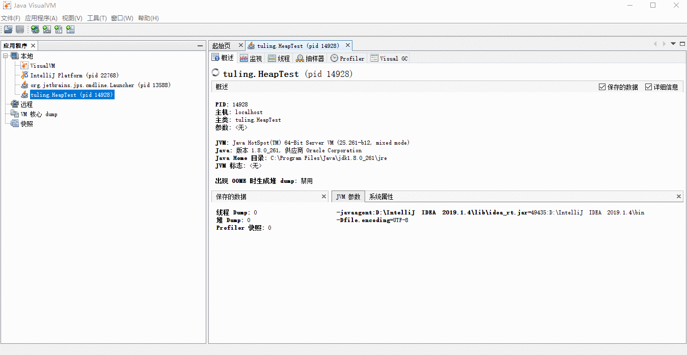Select org.jetbrains.jps.cmdline.Launcher (pid 13588)
687x355 pixels.
tap(100, 85)
